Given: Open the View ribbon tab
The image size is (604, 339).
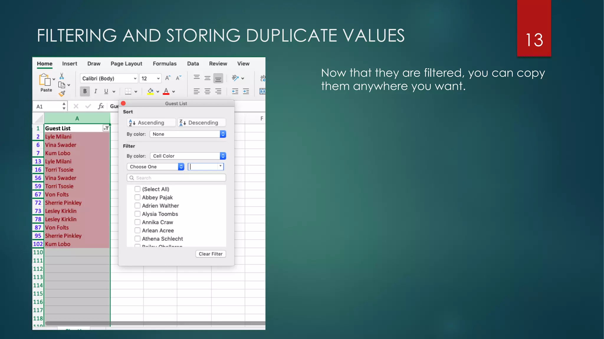Looking at the screenshot, I should click(x=243, y=64).
